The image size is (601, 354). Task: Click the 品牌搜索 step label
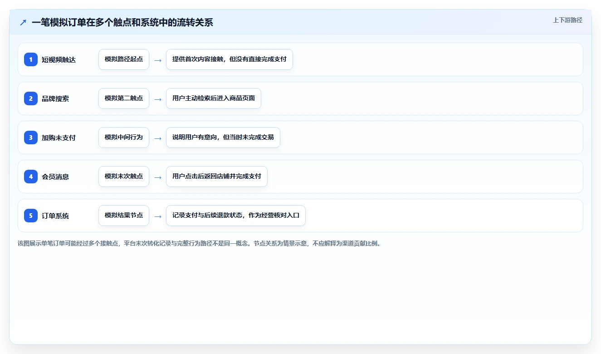click(x=55, y=98)
